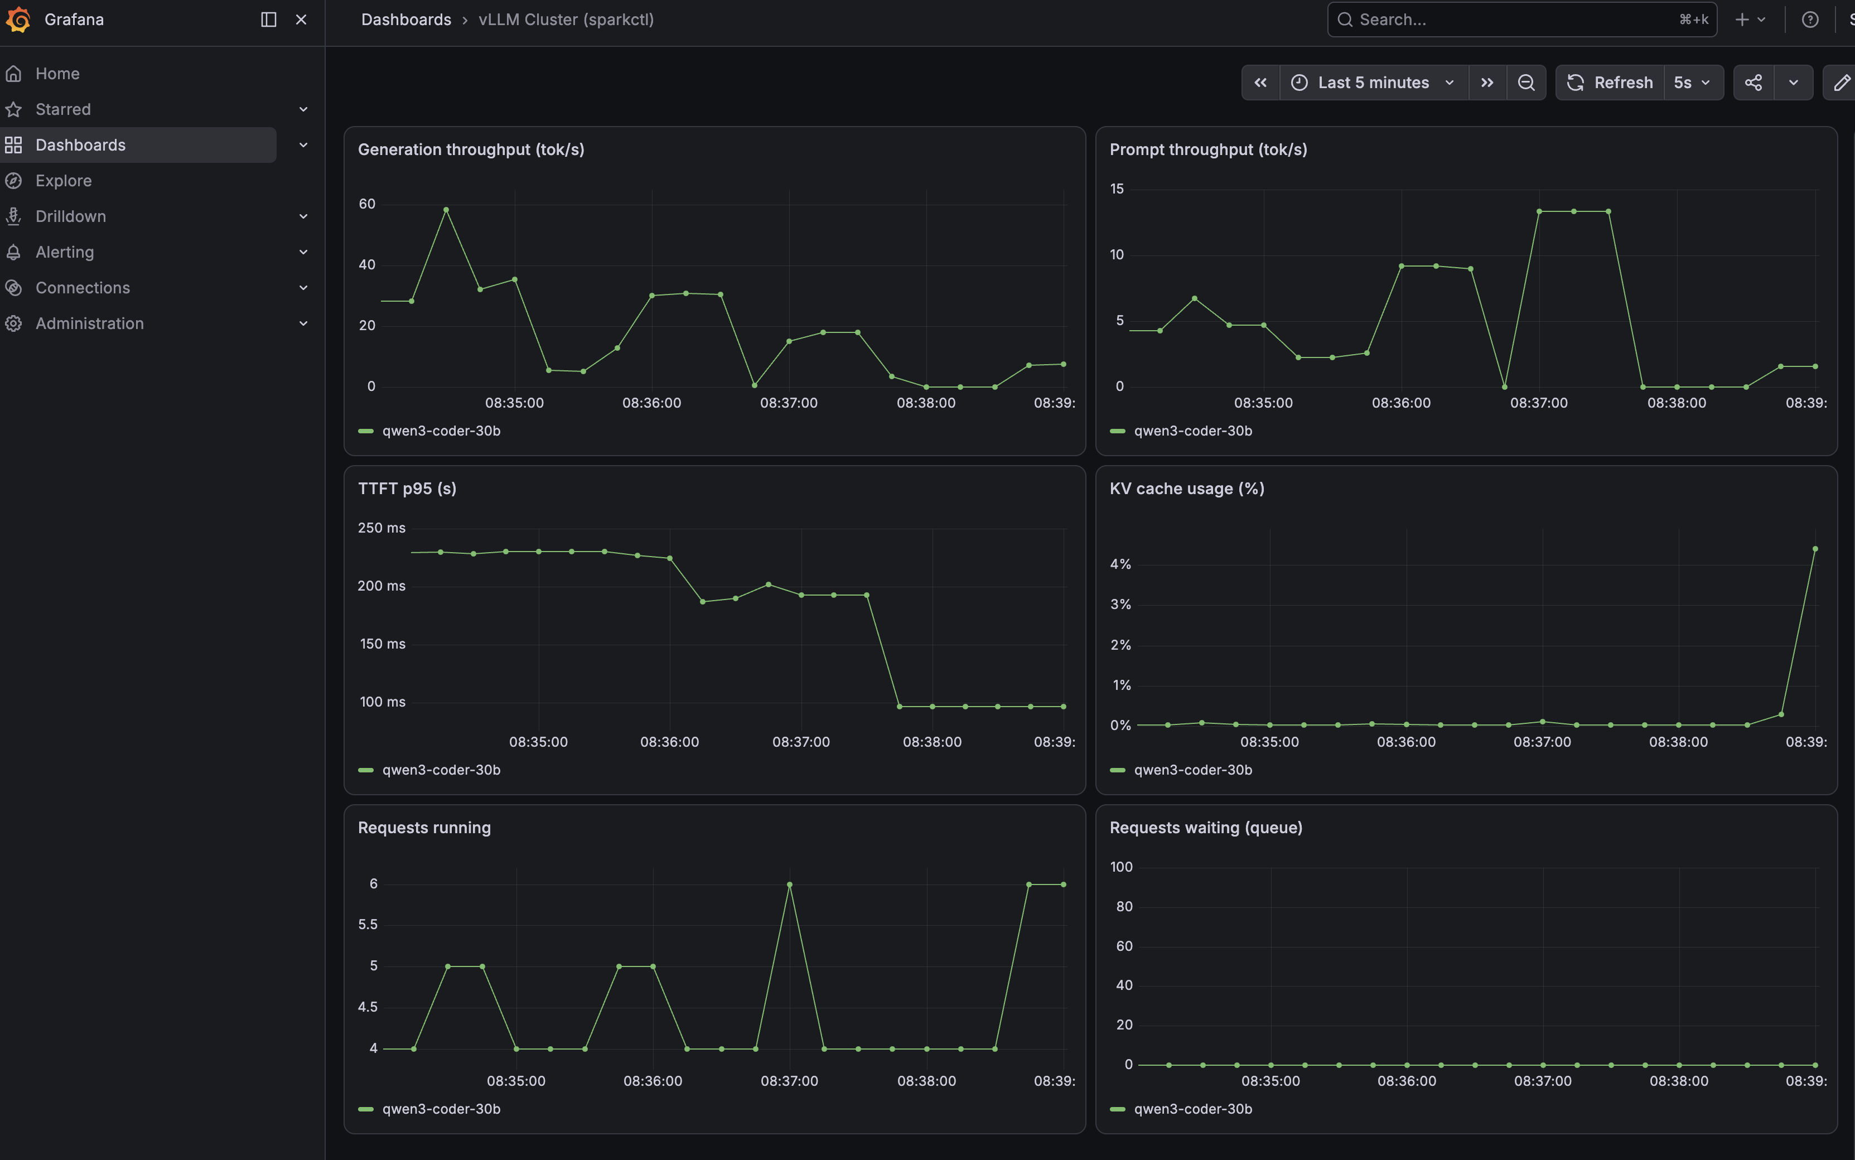Expand the Dashboards submenu chevron
Image resolution: width=1855 pixels, height=1160 pixels.
(304, 145)
